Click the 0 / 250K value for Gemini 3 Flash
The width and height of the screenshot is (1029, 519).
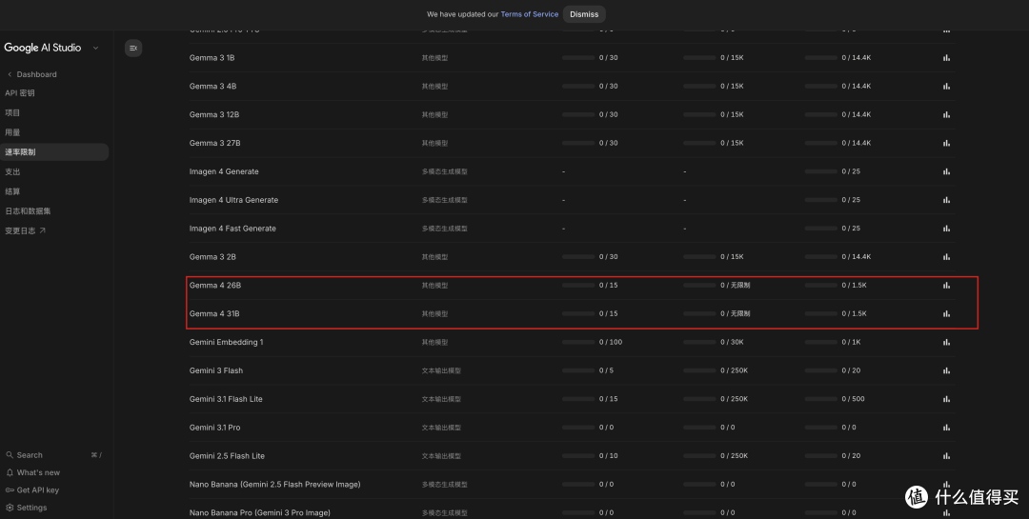[x=735, y=370]
